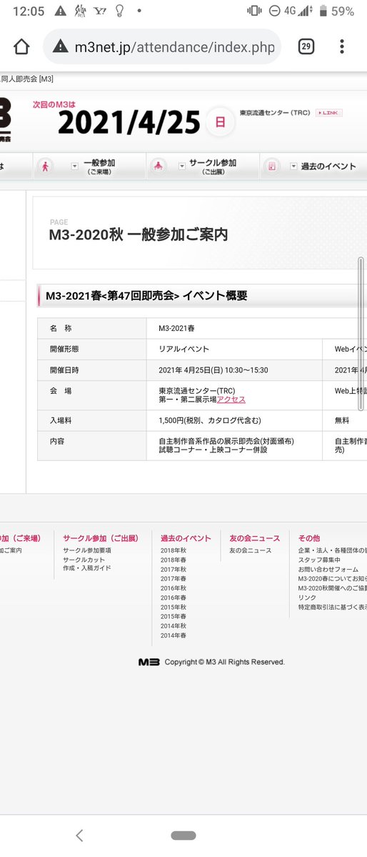Select the section title M3-2021春<第47回即売会> イベント概要
Image resolution: width=367 pixels, height=857 pixels.
[146, 296]
